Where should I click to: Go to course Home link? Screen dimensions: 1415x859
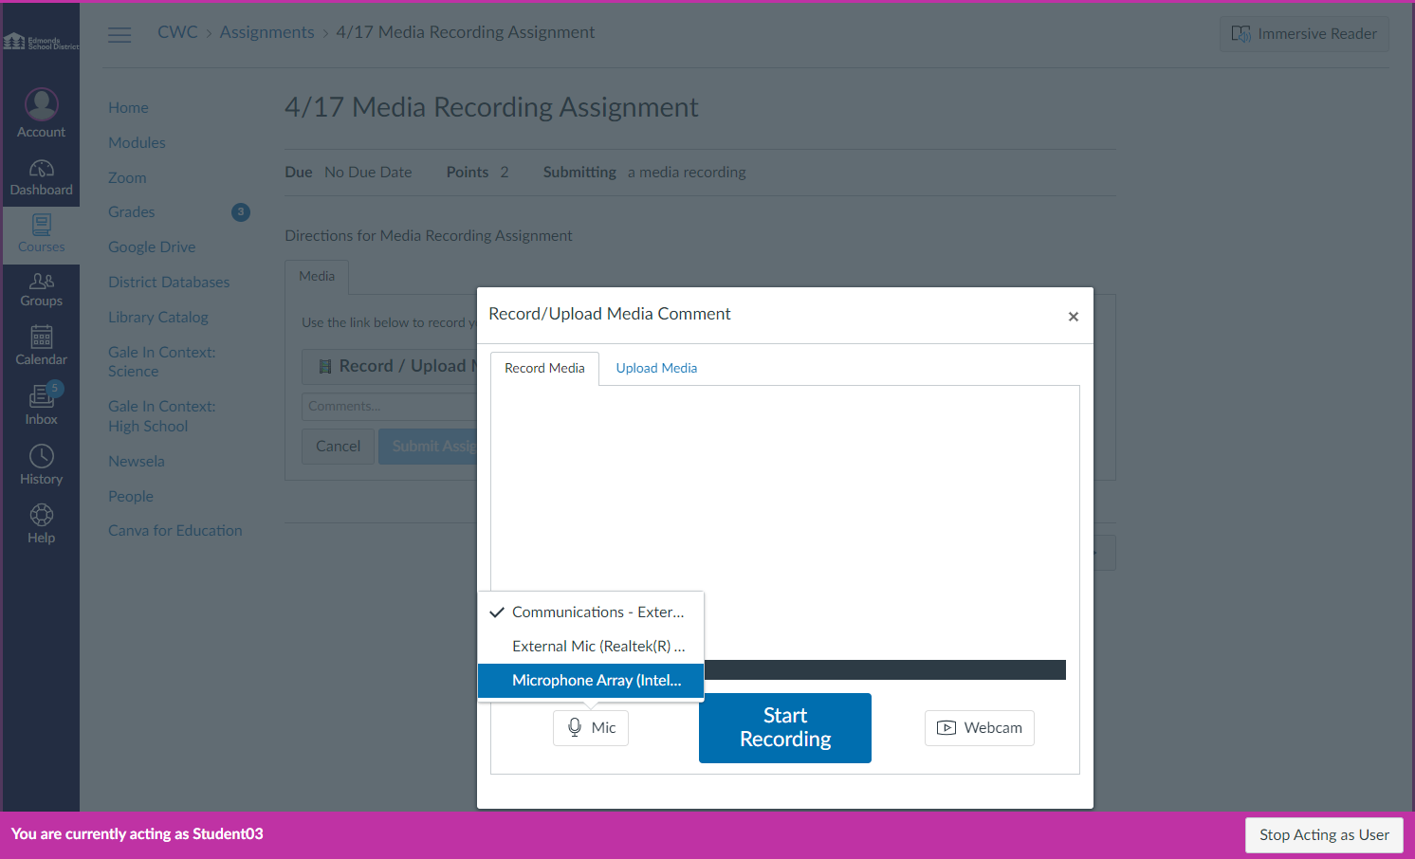point(128,108)
